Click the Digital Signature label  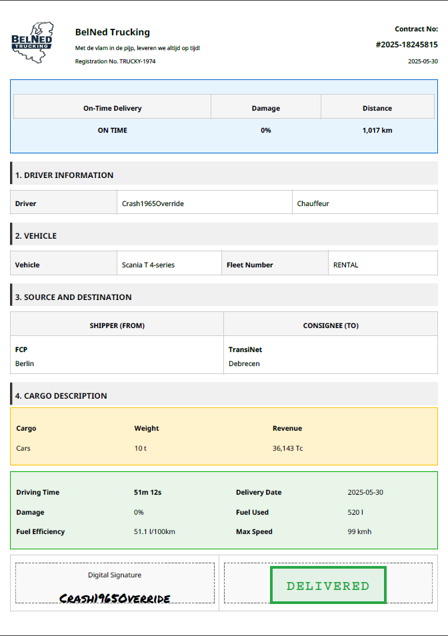click(115, 575)
